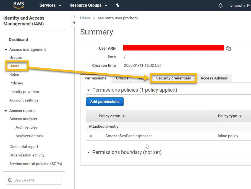Open Roles in the sidebar
Viewport: 251px width, 189px height.
coord(14,74)
